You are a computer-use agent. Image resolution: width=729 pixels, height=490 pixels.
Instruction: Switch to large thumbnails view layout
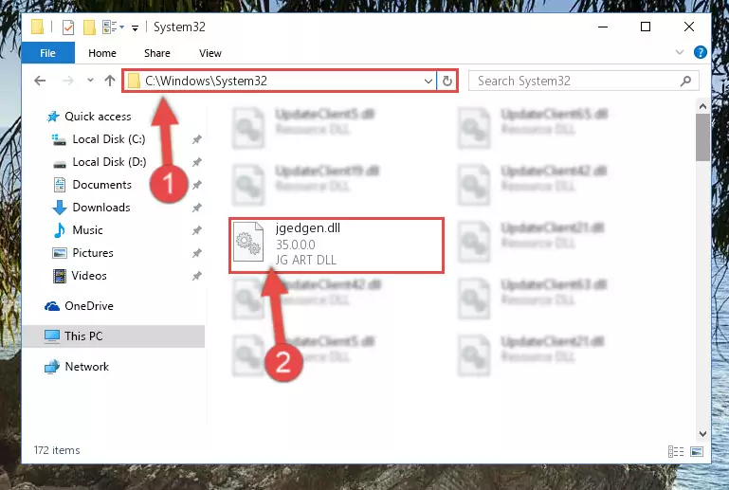click(x=697, y=451)
